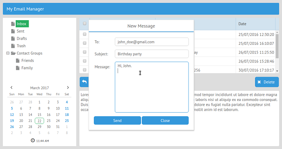This screenshot has width=282, height=149.
Task: Delete the selected email
Action: click(x=267, y=82)
